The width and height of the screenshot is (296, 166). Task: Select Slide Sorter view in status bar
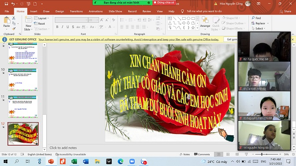(x=228, y=154)
